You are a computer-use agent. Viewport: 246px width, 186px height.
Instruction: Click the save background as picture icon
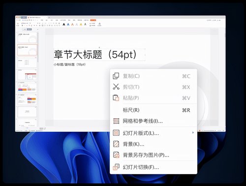coord(116,155)
